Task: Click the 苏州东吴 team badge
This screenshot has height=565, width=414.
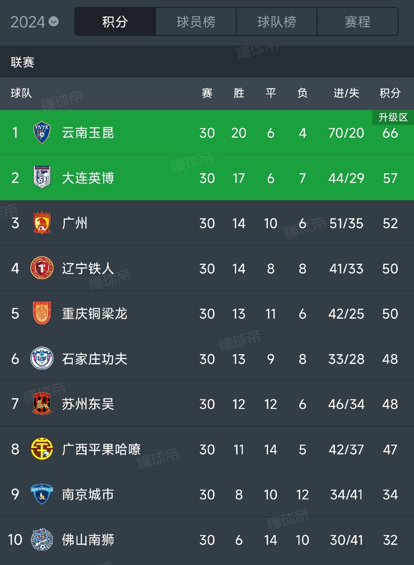Action: point(42,403)
